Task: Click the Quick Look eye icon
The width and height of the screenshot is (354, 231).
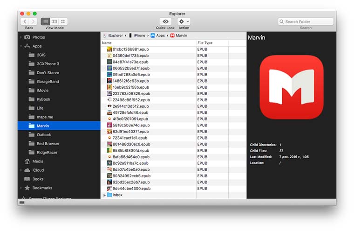Action: (165, 21)
